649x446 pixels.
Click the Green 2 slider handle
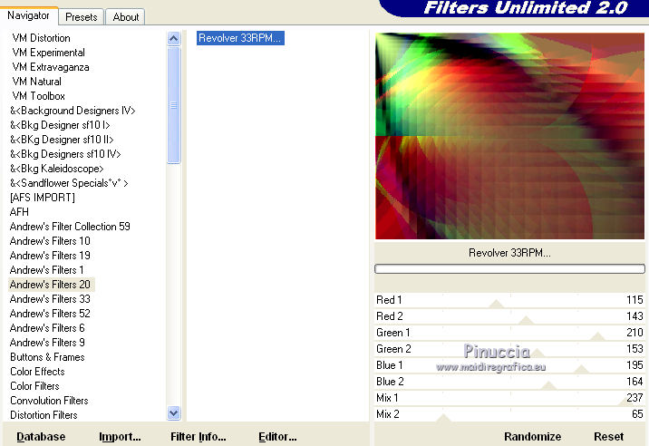537,353
